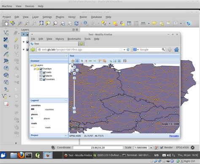Click Firefox downloads arrow icon
The image size is (200, 164).
[x=170, y=49]
